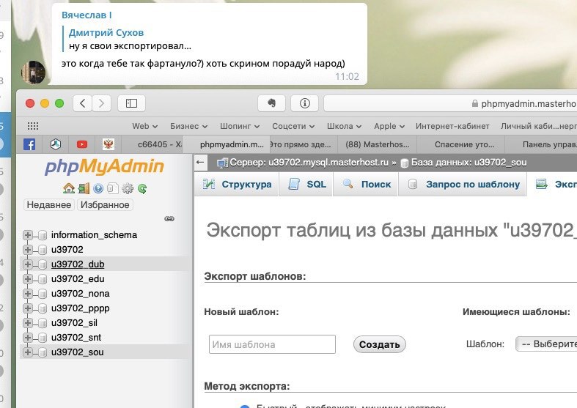Open phpMyAdmin documentation question-mark icon
This screenshot has height=408, width=577.
pyautogui.click(x=98, y=188)
